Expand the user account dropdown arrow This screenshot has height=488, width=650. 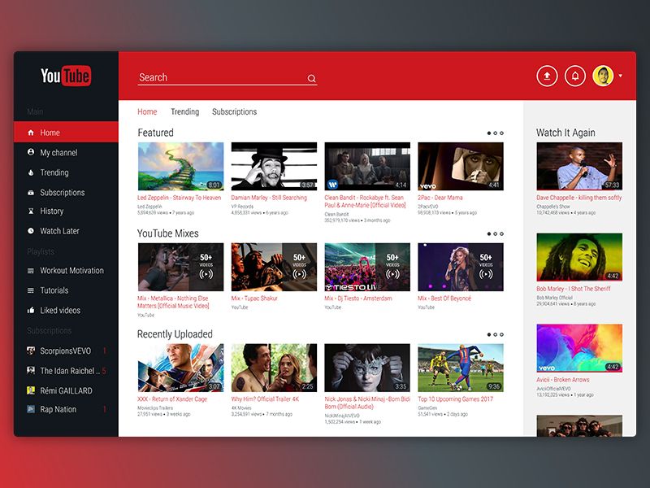[621, 76]
